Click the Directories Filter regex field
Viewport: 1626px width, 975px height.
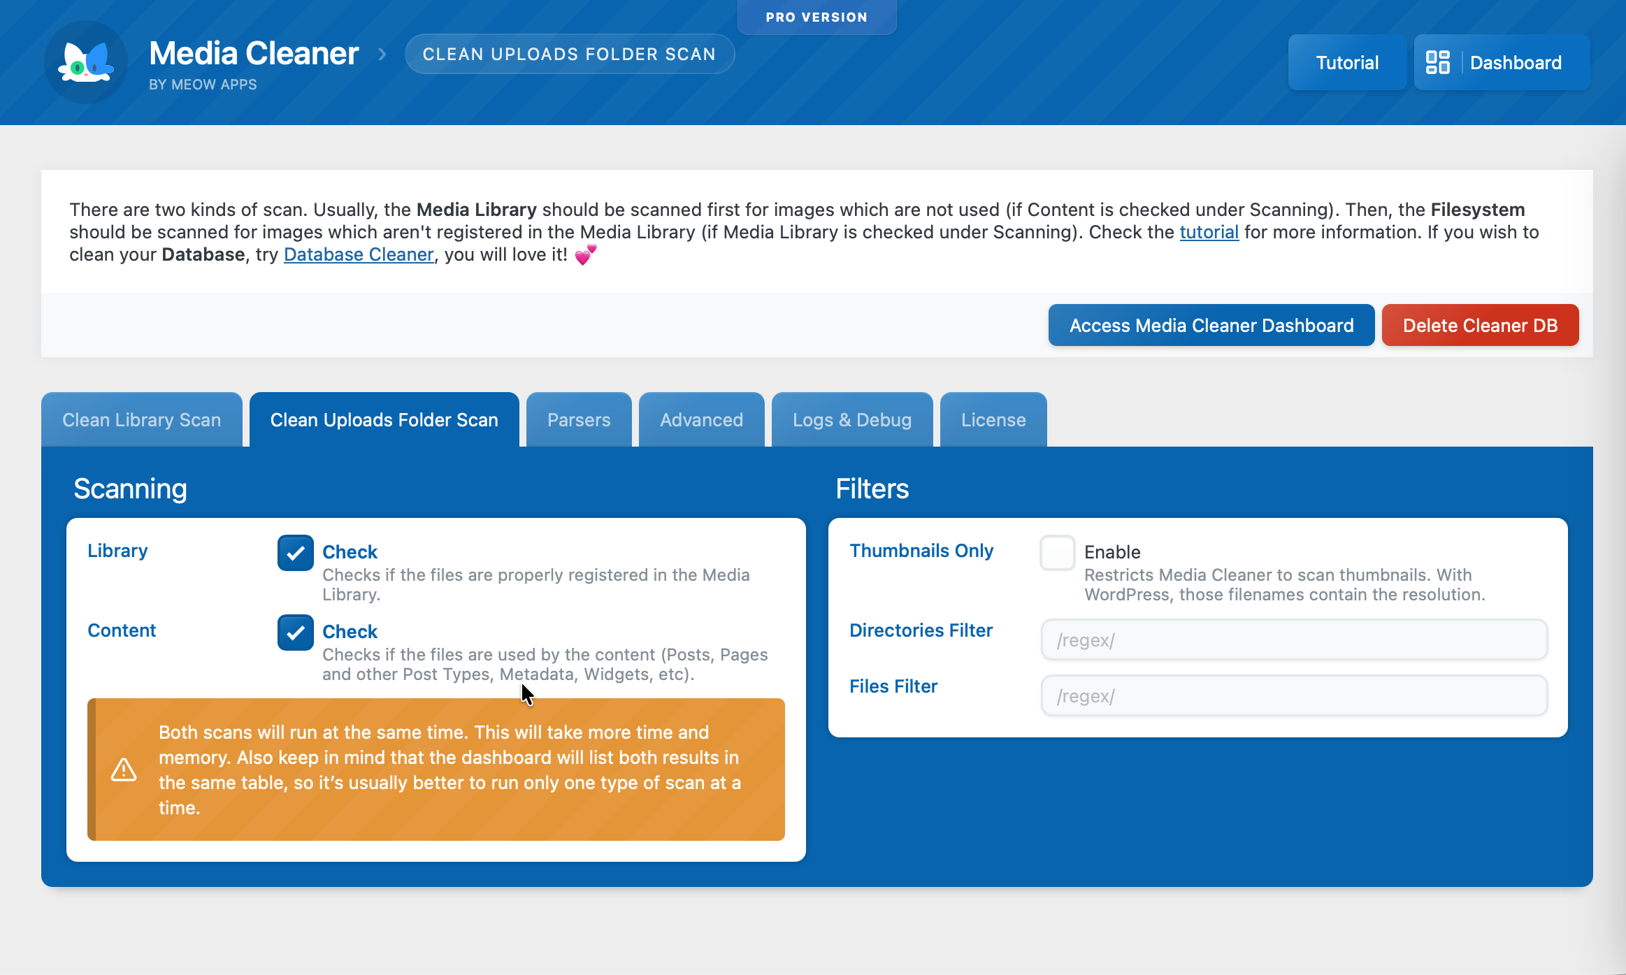(x=1293, y=640)
